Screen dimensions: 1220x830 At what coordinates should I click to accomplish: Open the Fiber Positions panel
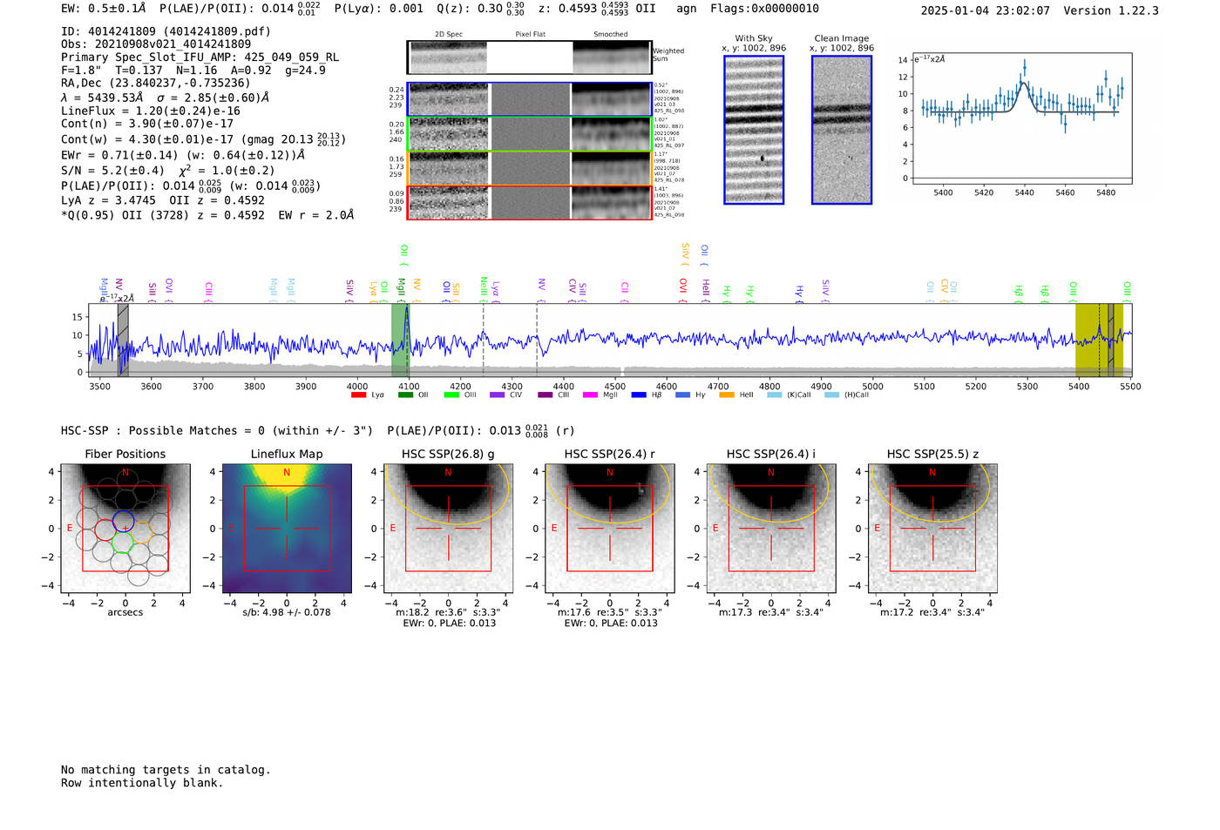125,529
